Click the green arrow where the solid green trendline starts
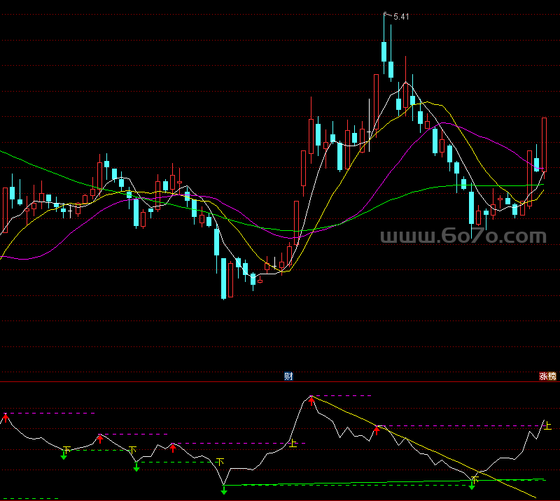This screenshot has width=560, height=501. point(224,491)
